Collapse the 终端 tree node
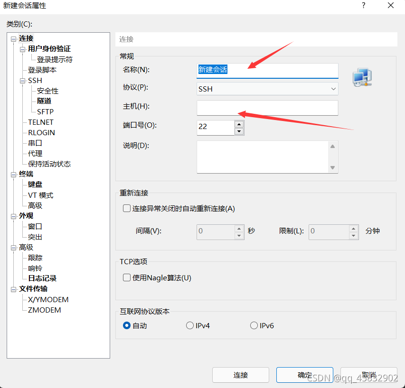Image resolution: width=405 pixels, height=388 pixels. [x=13, y=175]
